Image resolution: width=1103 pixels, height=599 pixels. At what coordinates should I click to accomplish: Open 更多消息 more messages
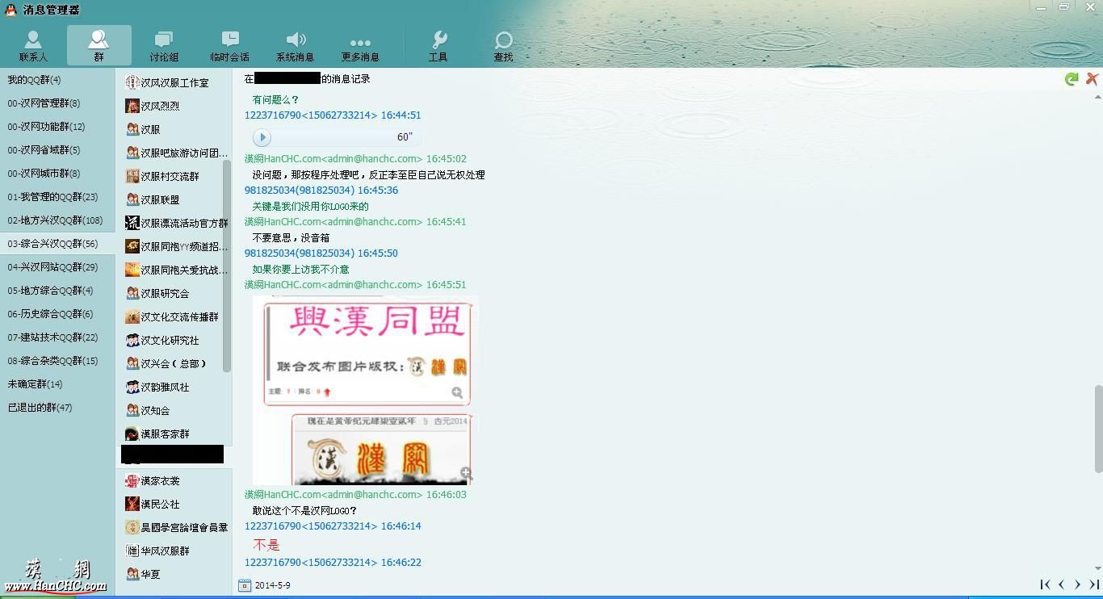coord(360,46)
